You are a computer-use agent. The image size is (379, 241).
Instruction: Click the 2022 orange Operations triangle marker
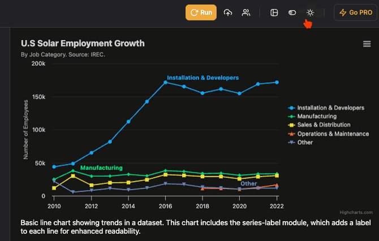coord(277,185)
